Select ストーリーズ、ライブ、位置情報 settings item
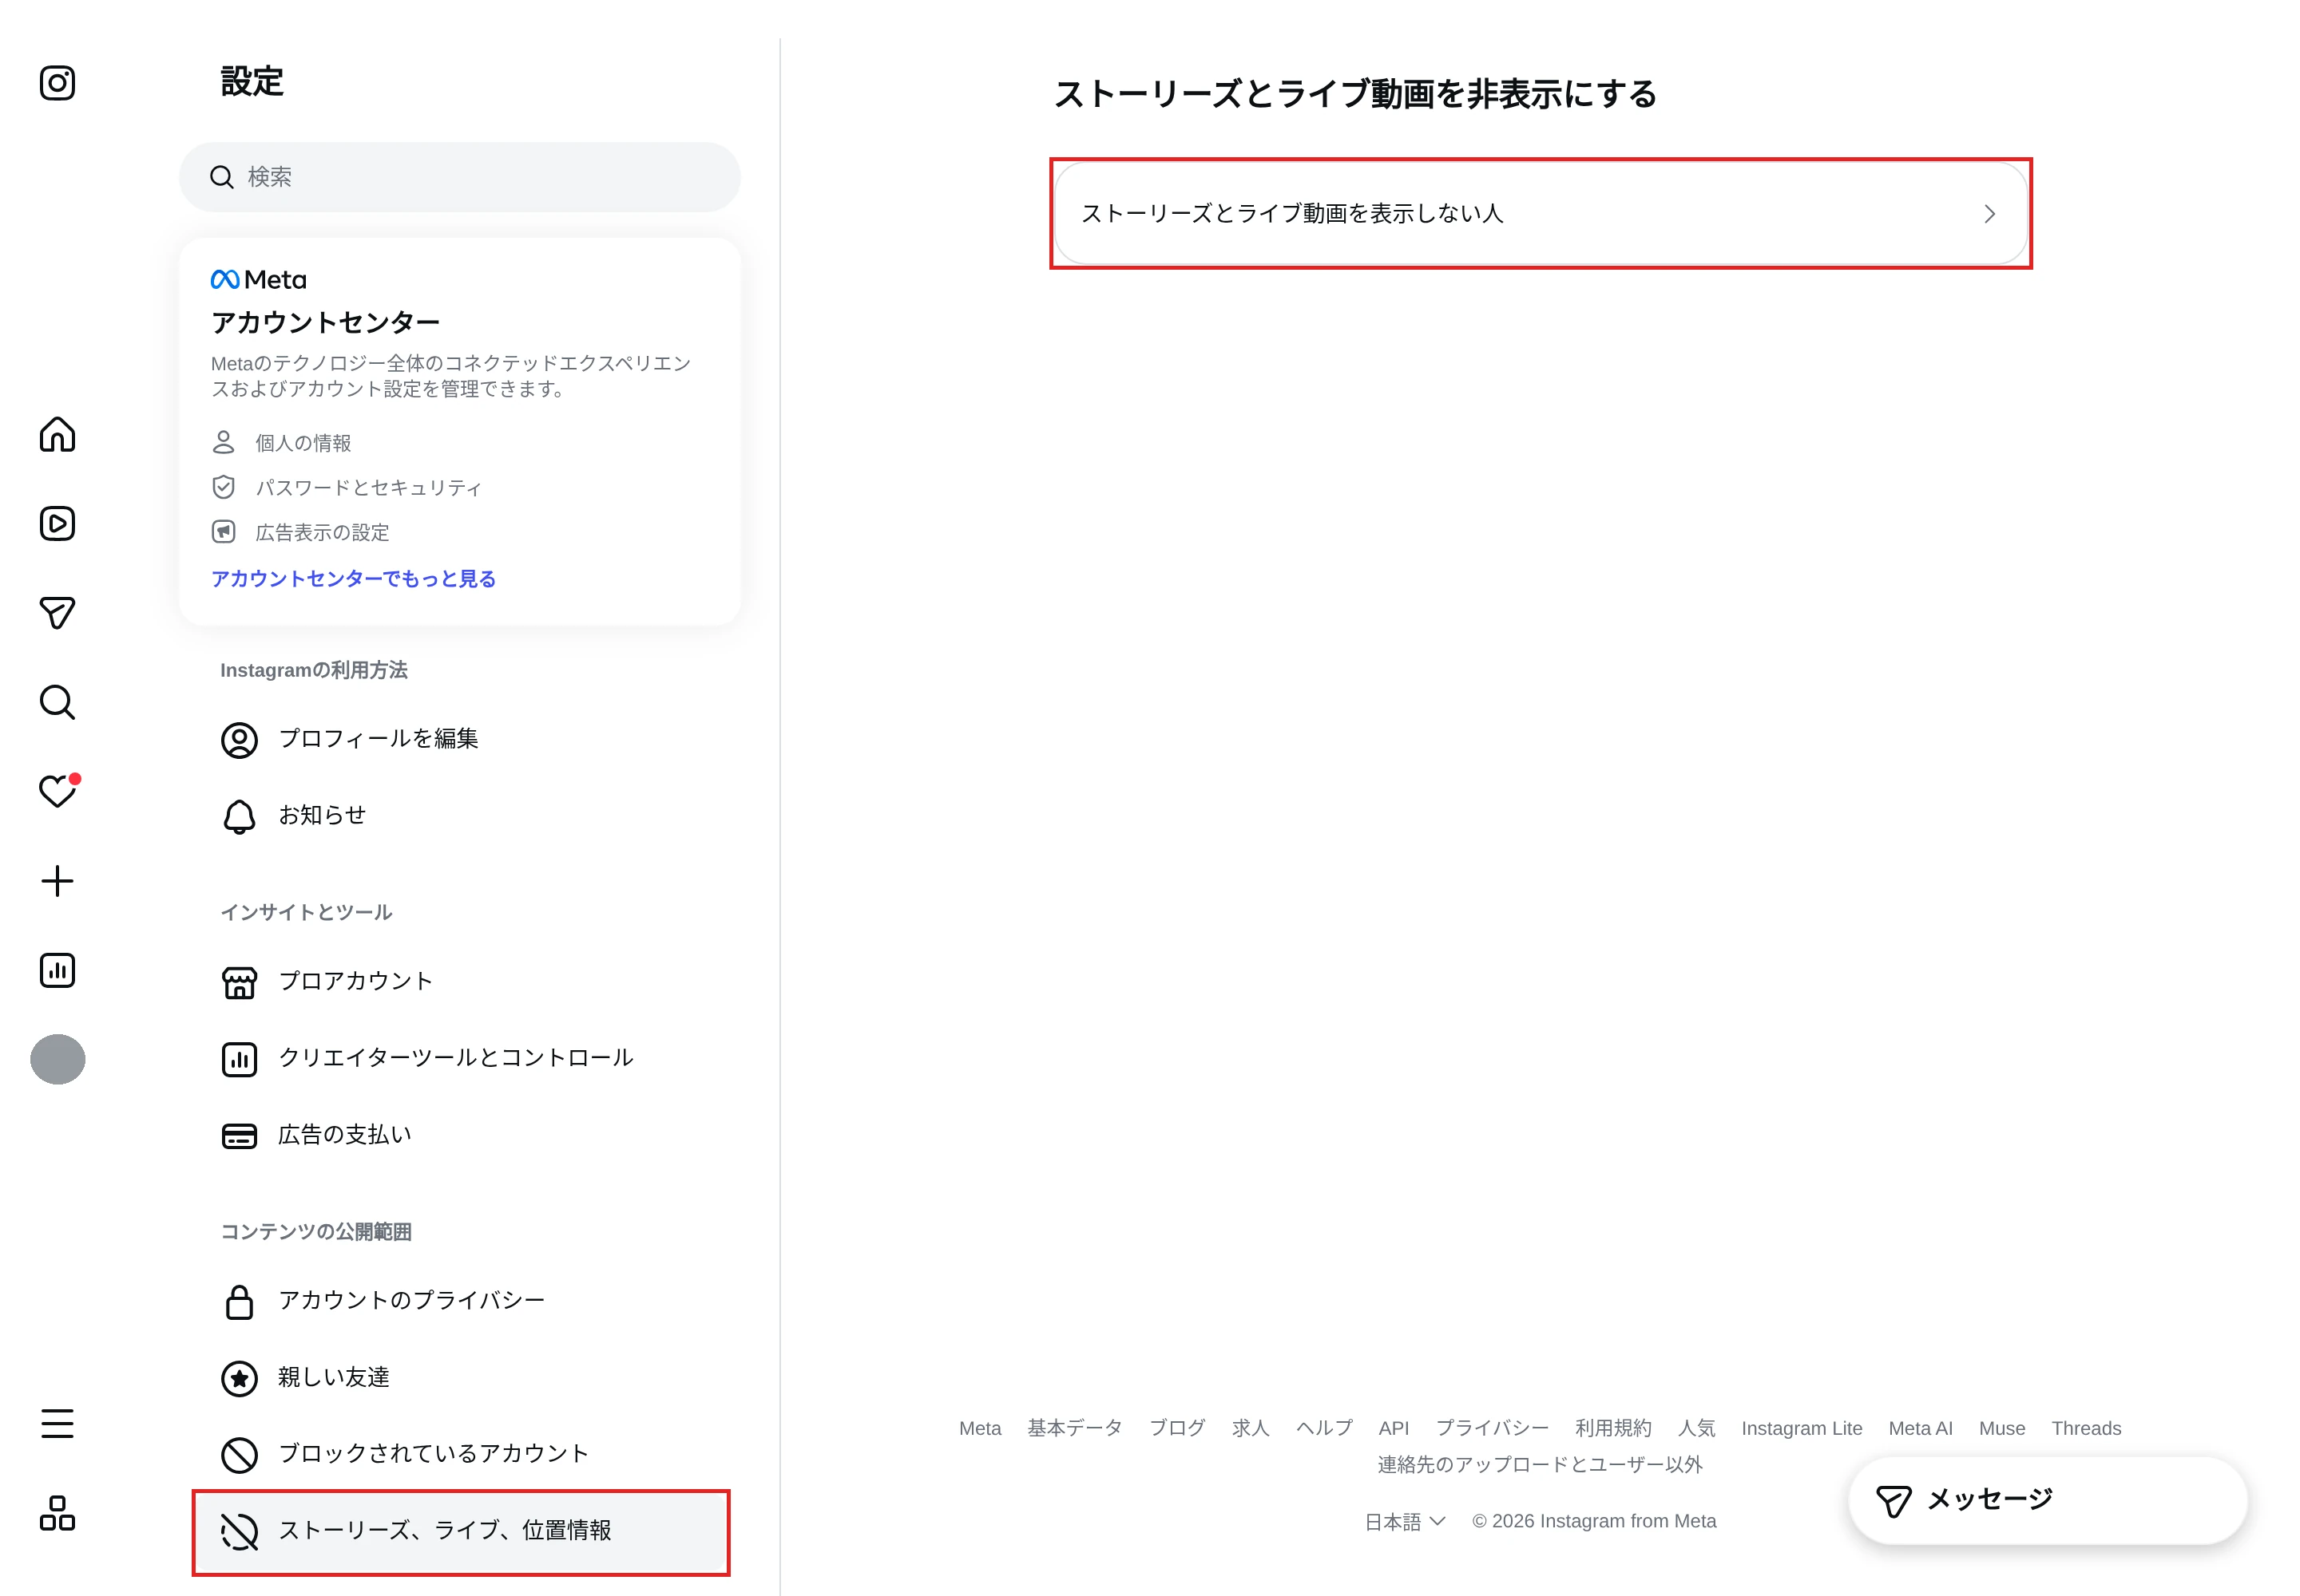This screenshot has height=1596, width=2300. tap(462, 1532)
